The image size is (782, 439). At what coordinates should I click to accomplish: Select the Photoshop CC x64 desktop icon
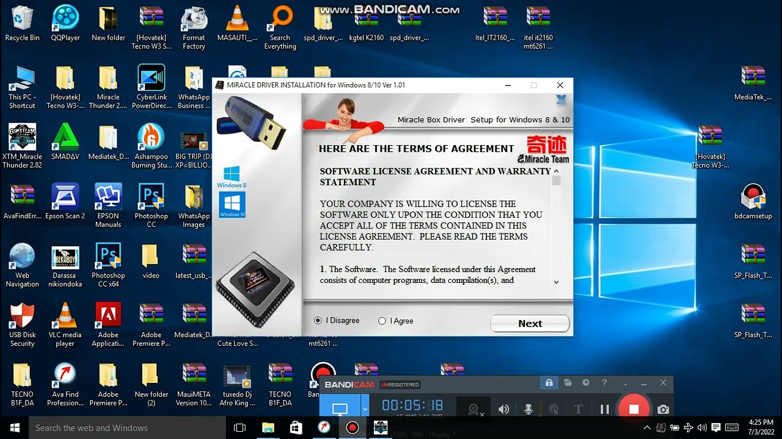108,265
